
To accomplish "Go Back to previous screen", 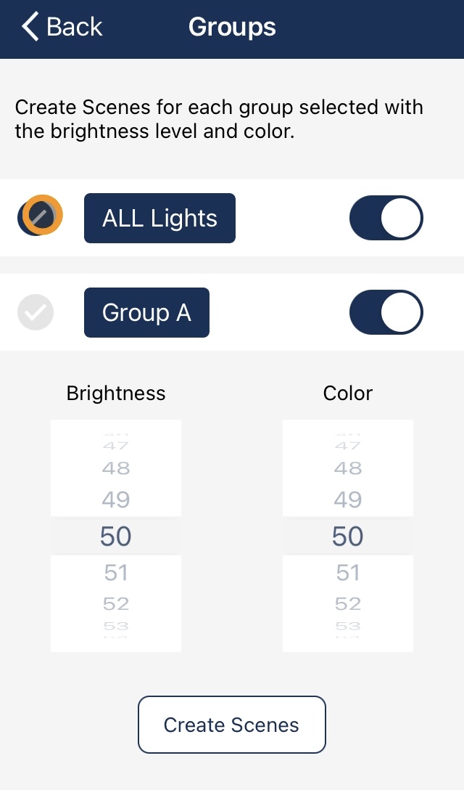I will [62, 27].
